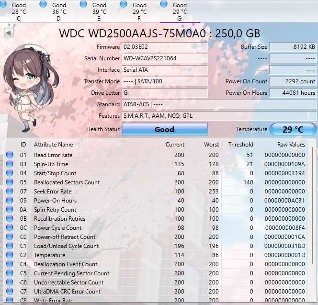The height and width of the screenshot is (305, 318).
Task: Click raw value 000000001CA
Action: point(284,237)
